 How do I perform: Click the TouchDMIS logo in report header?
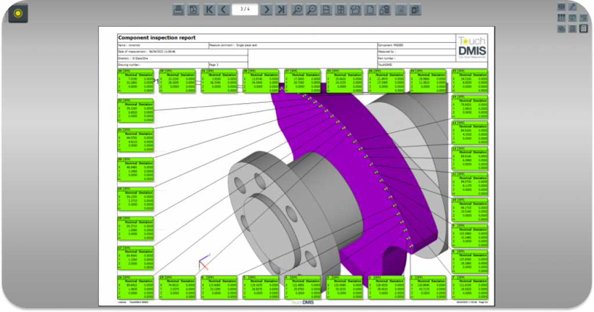[472, 45]
